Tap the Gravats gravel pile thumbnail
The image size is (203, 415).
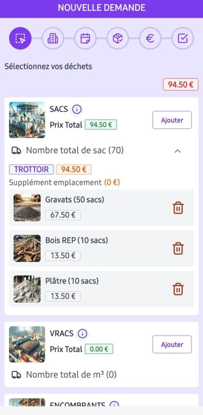27,207
